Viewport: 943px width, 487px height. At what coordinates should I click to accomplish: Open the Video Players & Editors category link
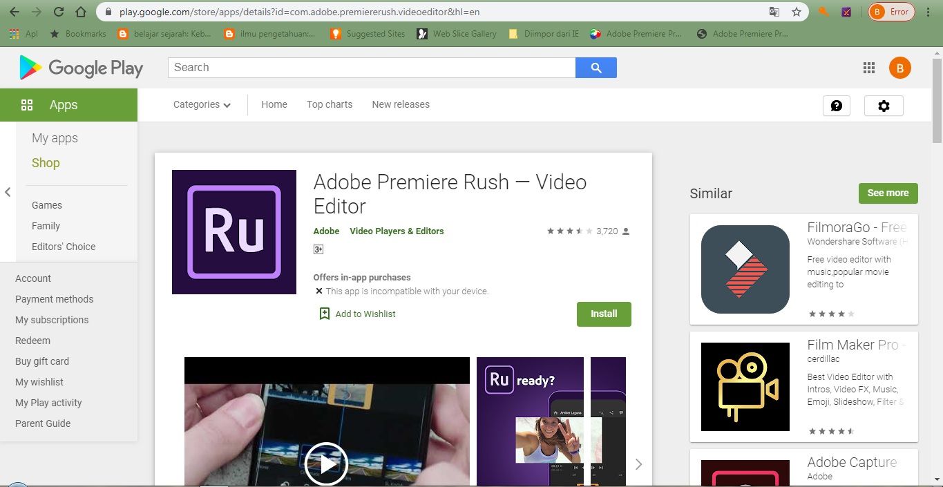pos(397,231)
